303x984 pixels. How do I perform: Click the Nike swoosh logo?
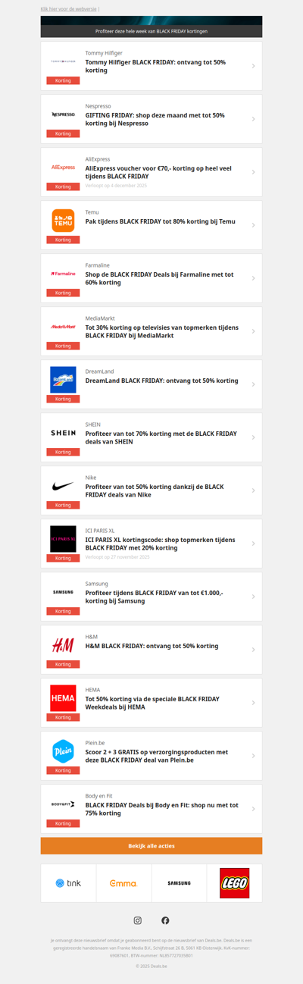[63, 486]
